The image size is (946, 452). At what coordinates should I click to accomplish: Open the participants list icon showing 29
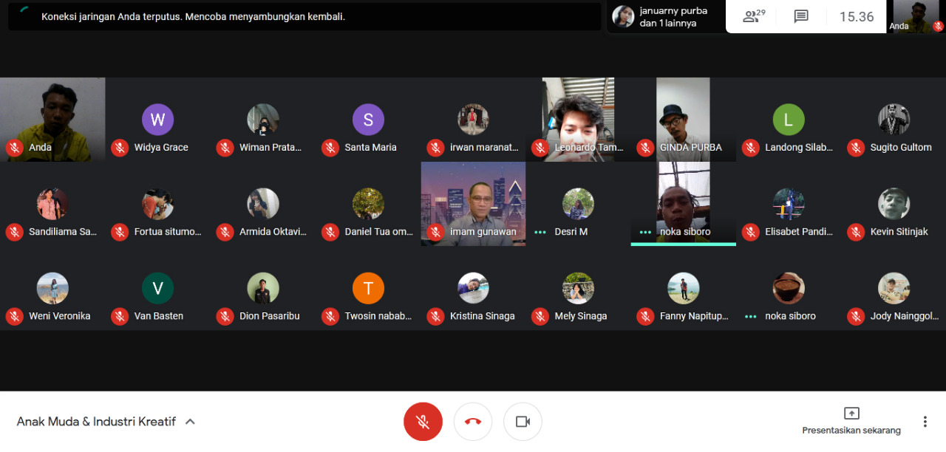tap(754, 16)
